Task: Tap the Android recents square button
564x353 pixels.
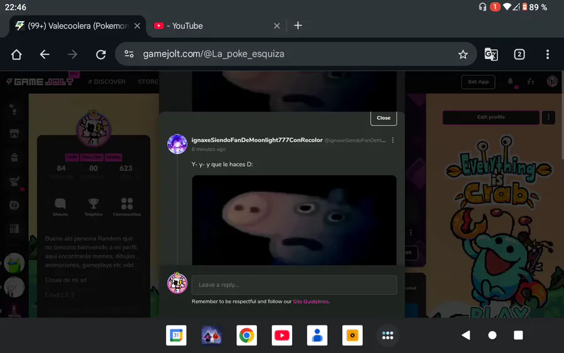Action: tap(518, 335)
